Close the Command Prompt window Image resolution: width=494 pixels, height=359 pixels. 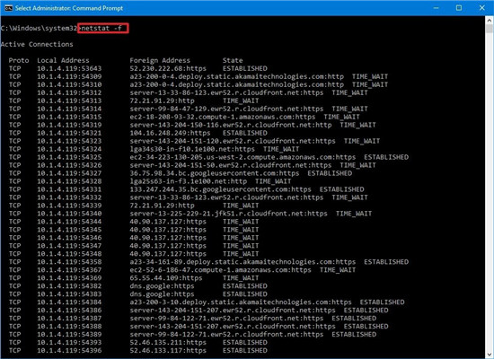pyautogui.click(x=482, y=8)
